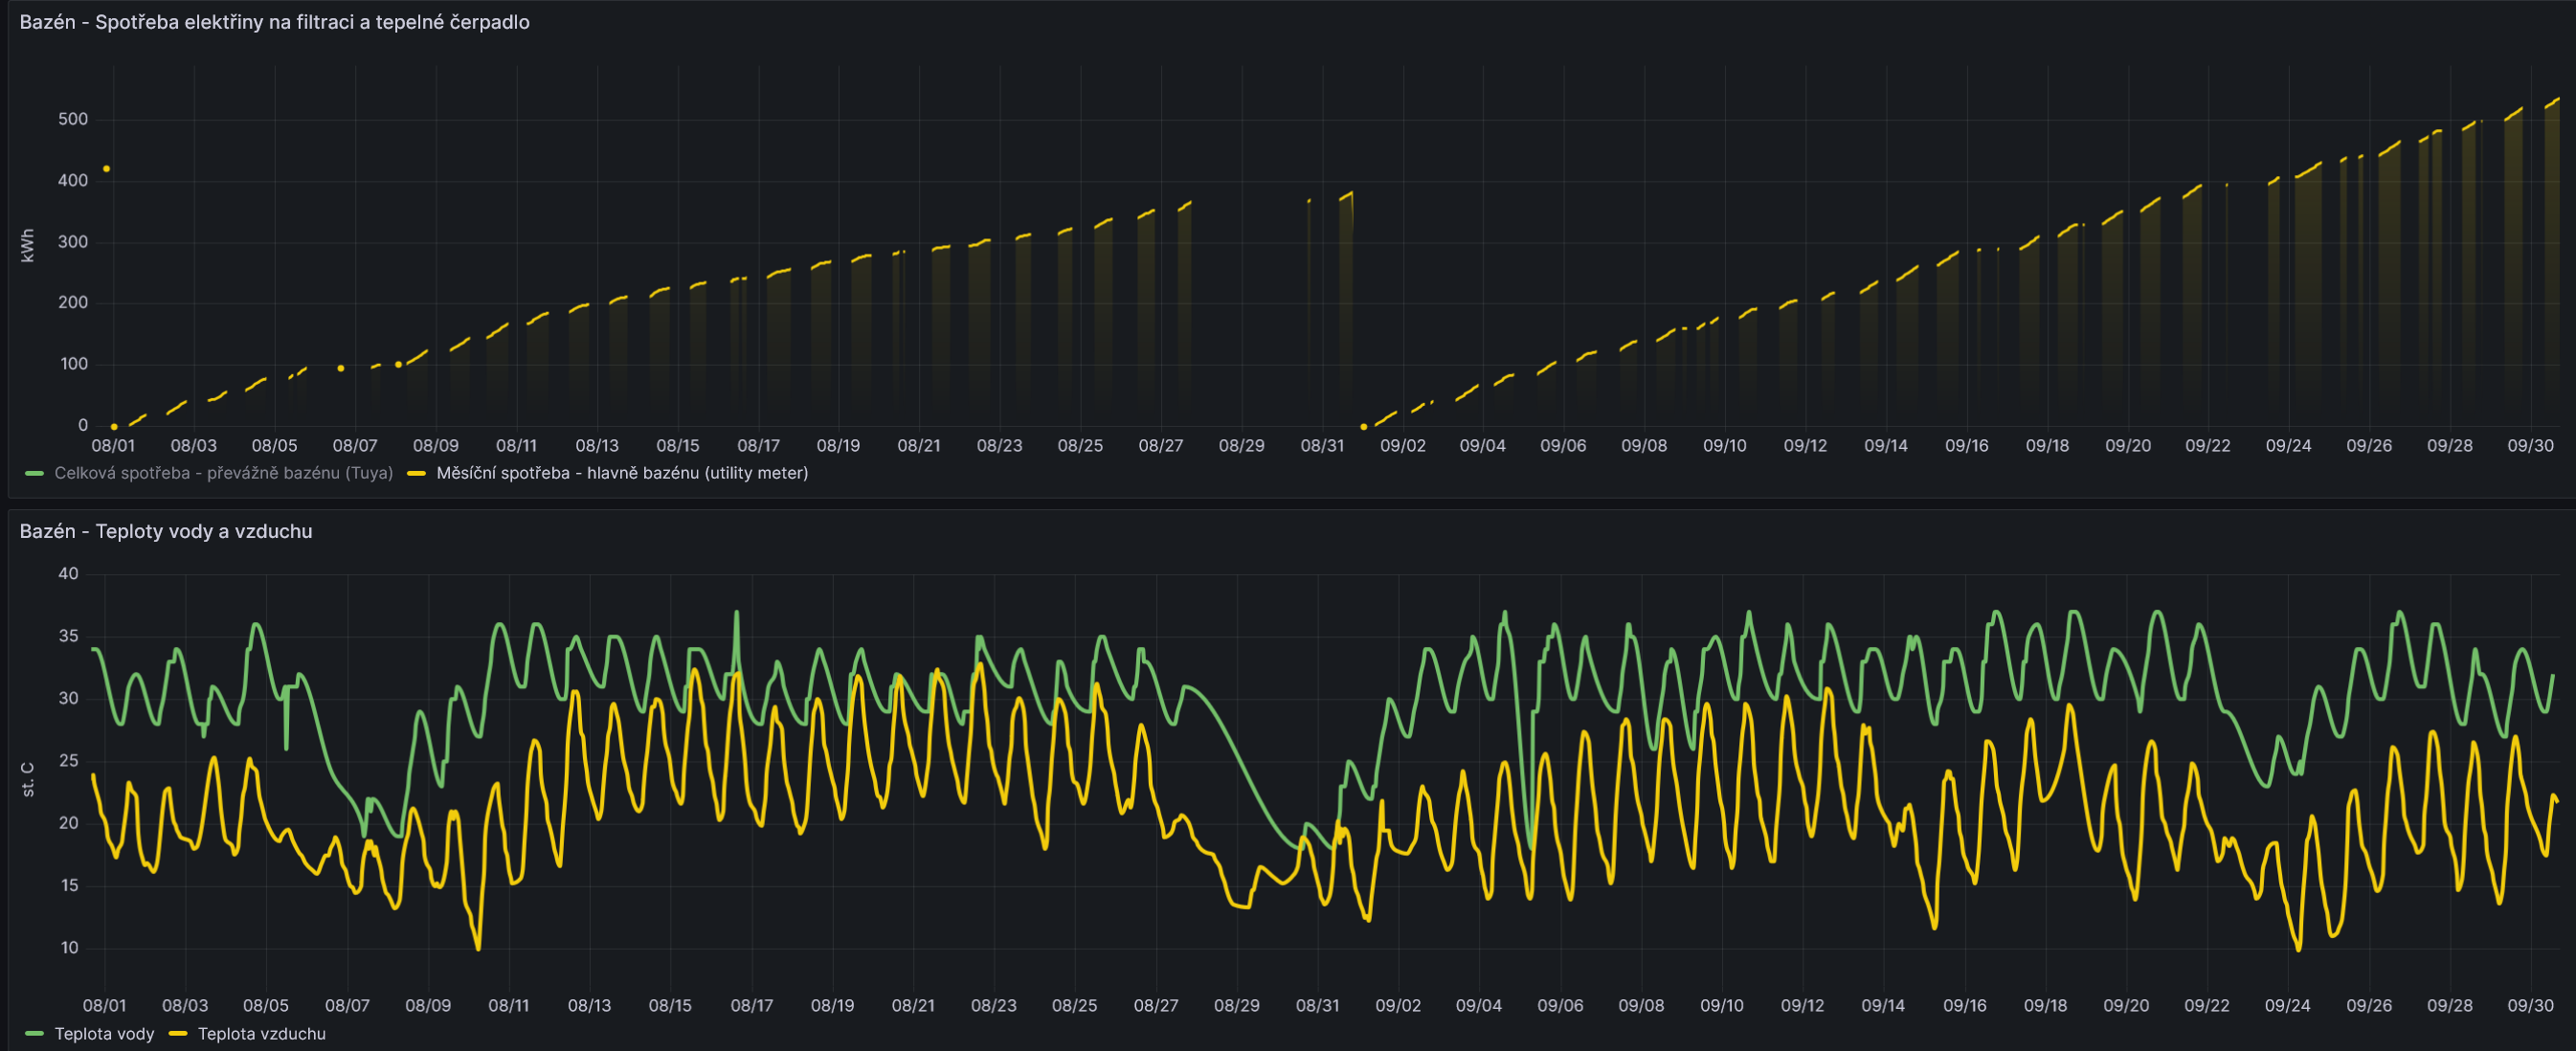The height and width of the screenshot is (1051, 2576).
Task: Click the green color swatch beside 'Teplota vody'
Action: coord(35,1034)
